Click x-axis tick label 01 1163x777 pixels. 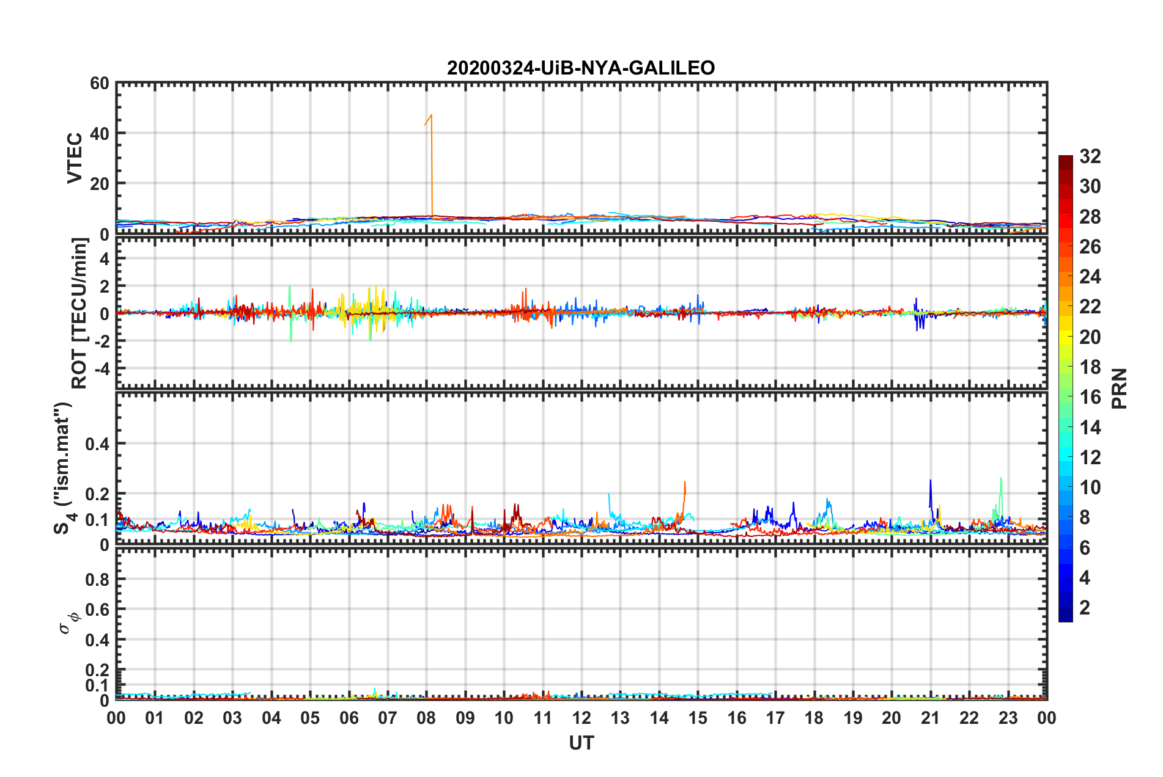pos(155,718)
